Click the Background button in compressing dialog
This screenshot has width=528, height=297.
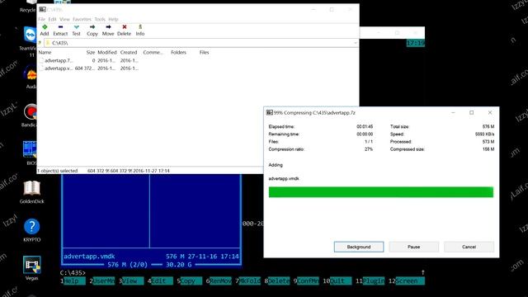[359, 247]
